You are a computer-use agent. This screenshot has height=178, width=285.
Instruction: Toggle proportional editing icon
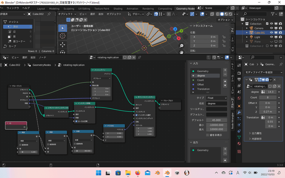pyautogui.click(x=169, y=14)
